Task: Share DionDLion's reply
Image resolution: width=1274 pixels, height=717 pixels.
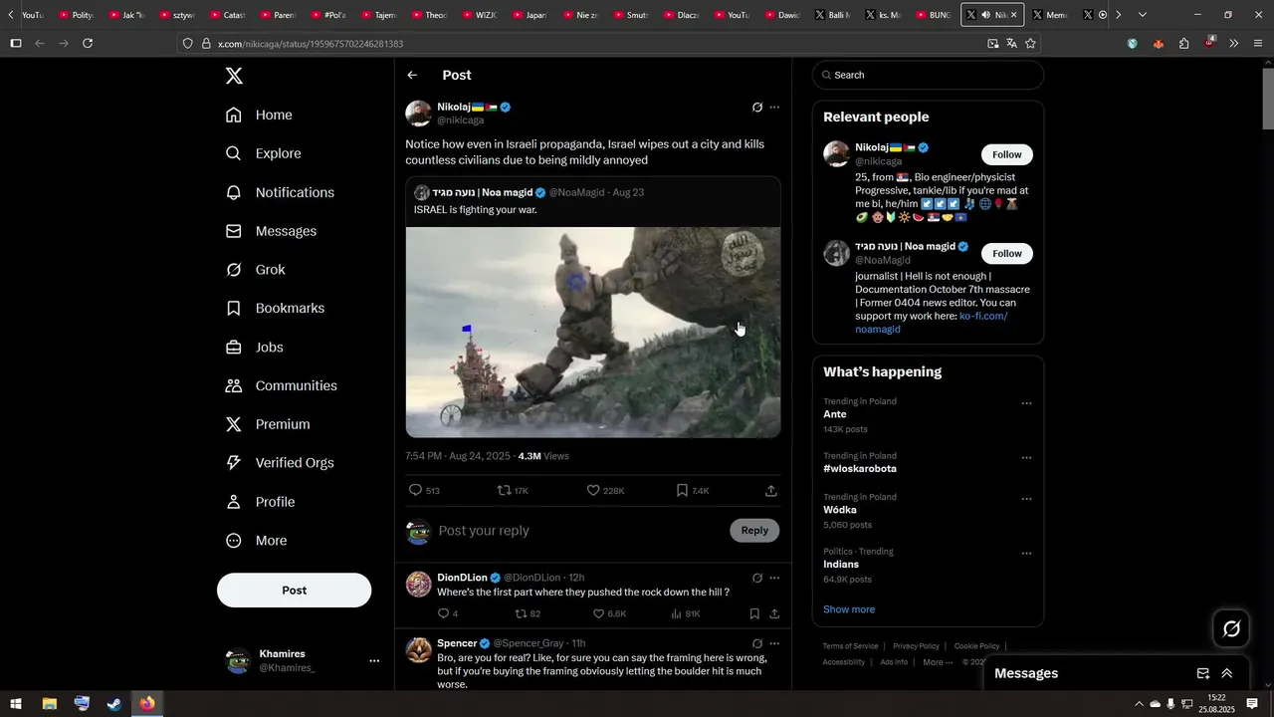Action: tap(774, 614)
